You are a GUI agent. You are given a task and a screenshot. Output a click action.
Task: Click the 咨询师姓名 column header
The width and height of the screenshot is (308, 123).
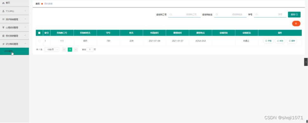(x=85, y=33)
